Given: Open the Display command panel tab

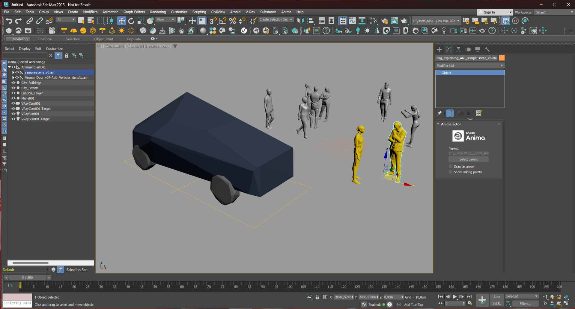Looking at the screenshot, I should coord(478,49).
